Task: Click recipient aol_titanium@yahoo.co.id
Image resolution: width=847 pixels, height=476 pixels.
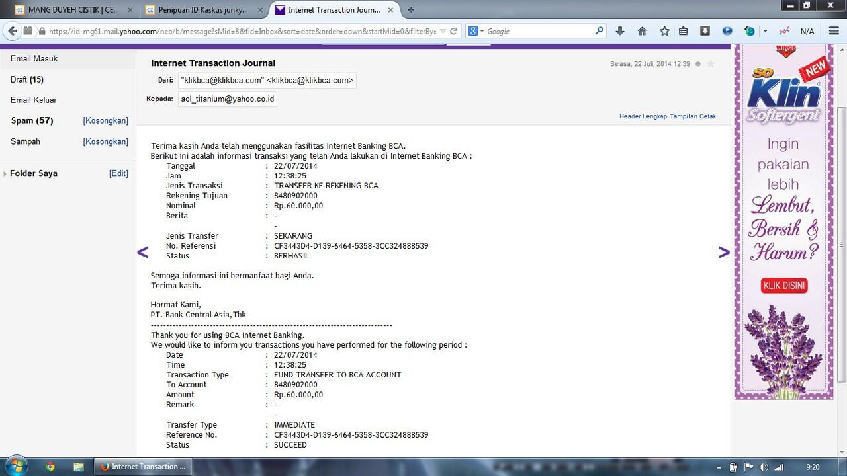Action: click(228, 99)
